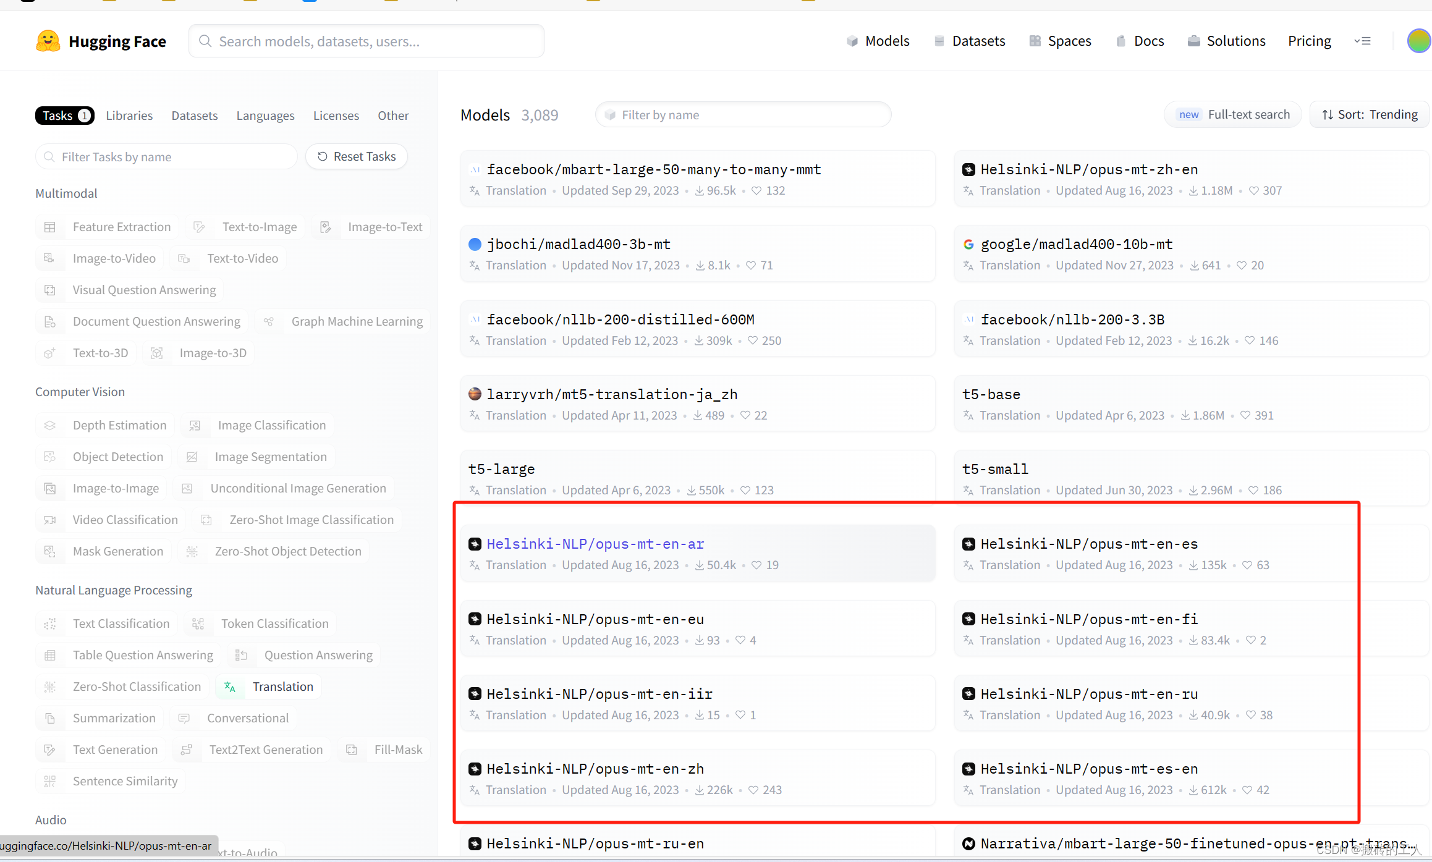This screenshot has width=1432, height=862.
Task: Toggle the Text Generation task filter
Action: [101, 750]
